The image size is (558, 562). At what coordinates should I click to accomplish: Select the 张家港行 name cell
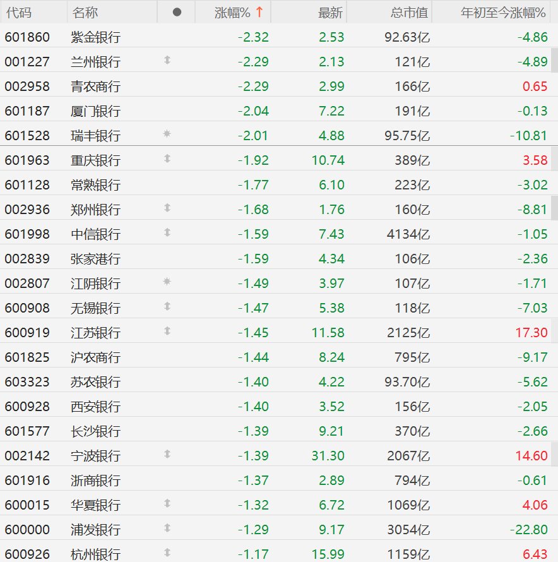[96, 259]
